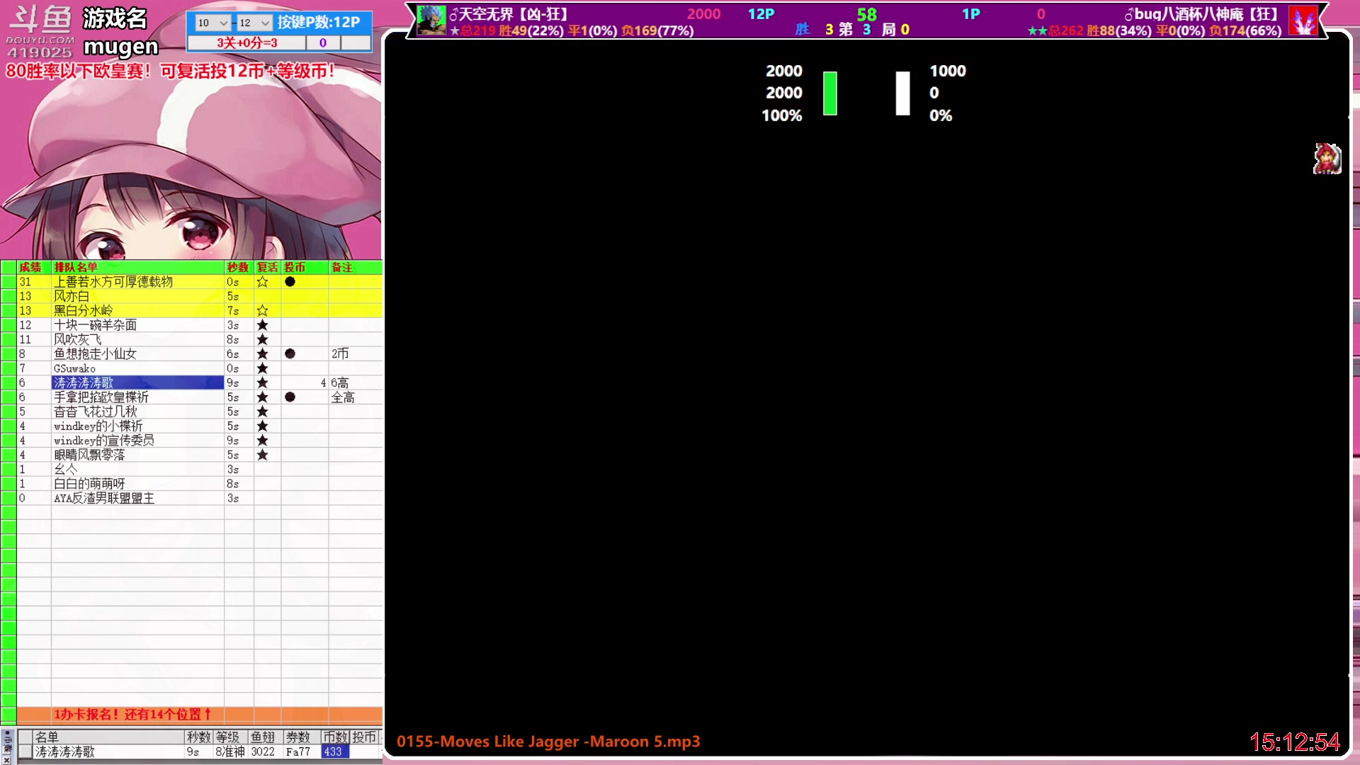Click the 复活 column header
Viewport: 1360px width, 765px height.
pyautogui.click(x=268, y=267)
